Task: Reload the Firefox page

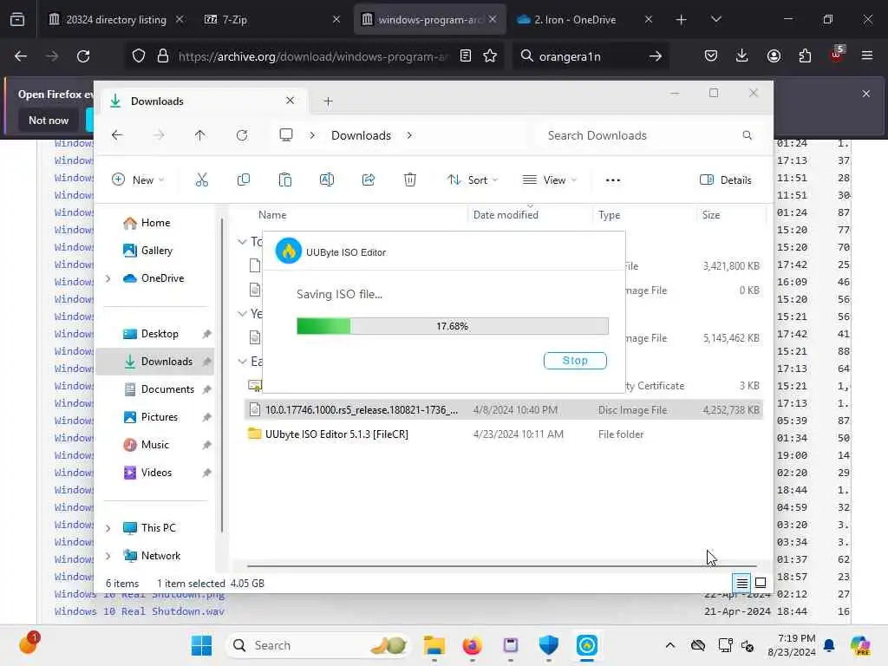Action: coord(83,56)
